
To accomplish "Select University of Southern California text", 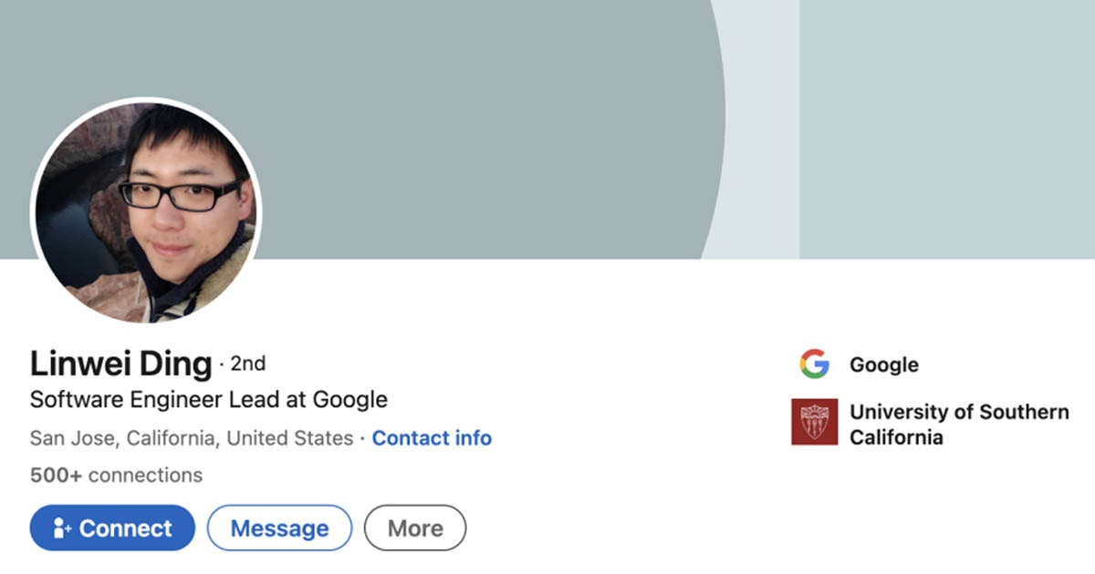I will point(958,425).
